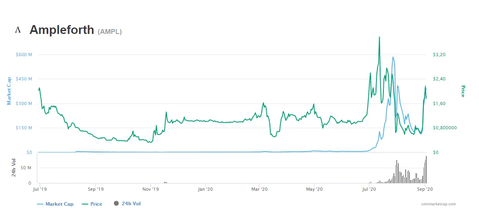Viewport: 479px width, 215px height.
Task: Click the Sep '19 date label
Action: 95,189
